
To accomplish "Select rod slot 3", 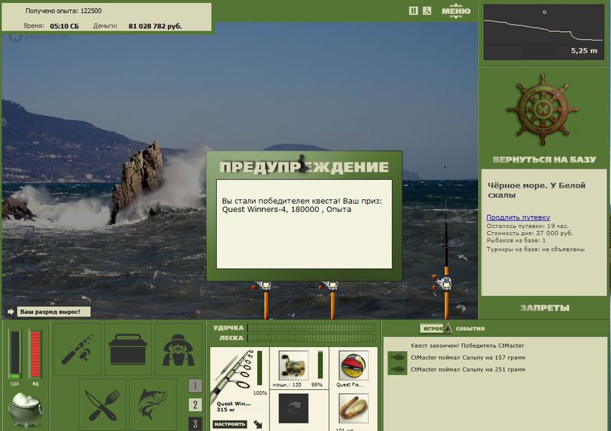I will [x=195, y=423].
